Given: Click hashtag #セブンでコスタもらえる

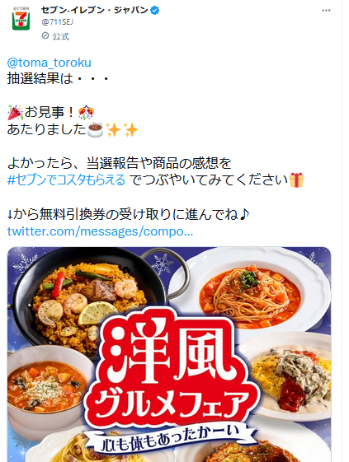Looking at the screenshot, I should pos(66,180).
